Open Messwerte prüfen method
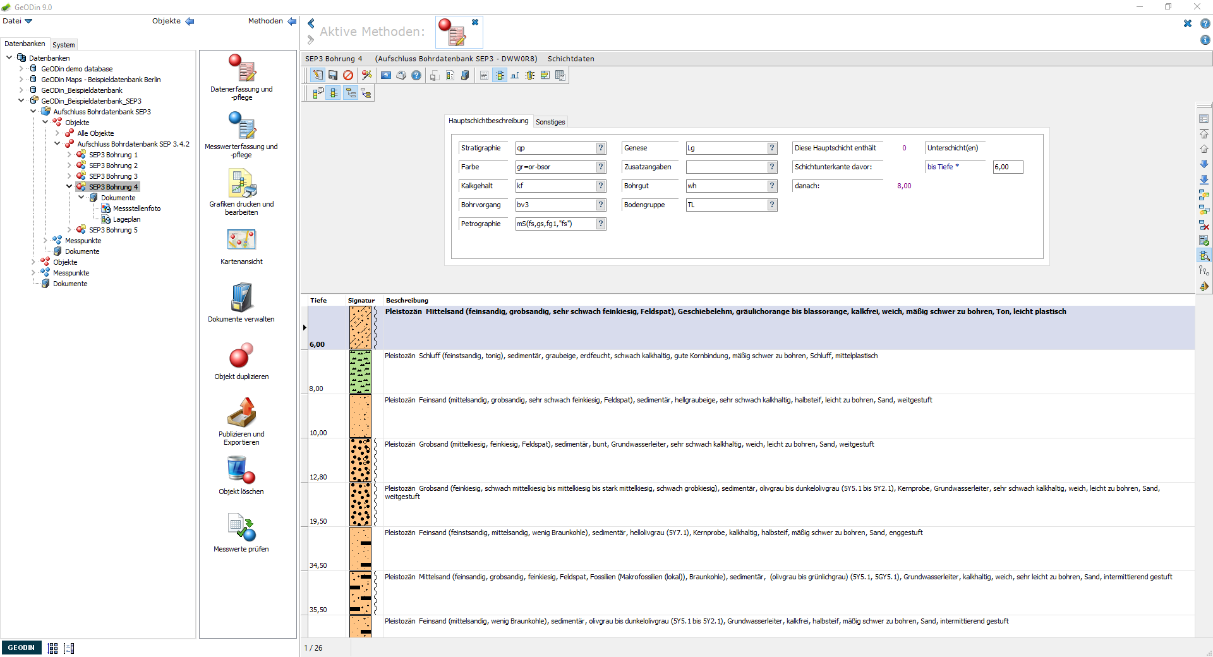 click(241, 533)
